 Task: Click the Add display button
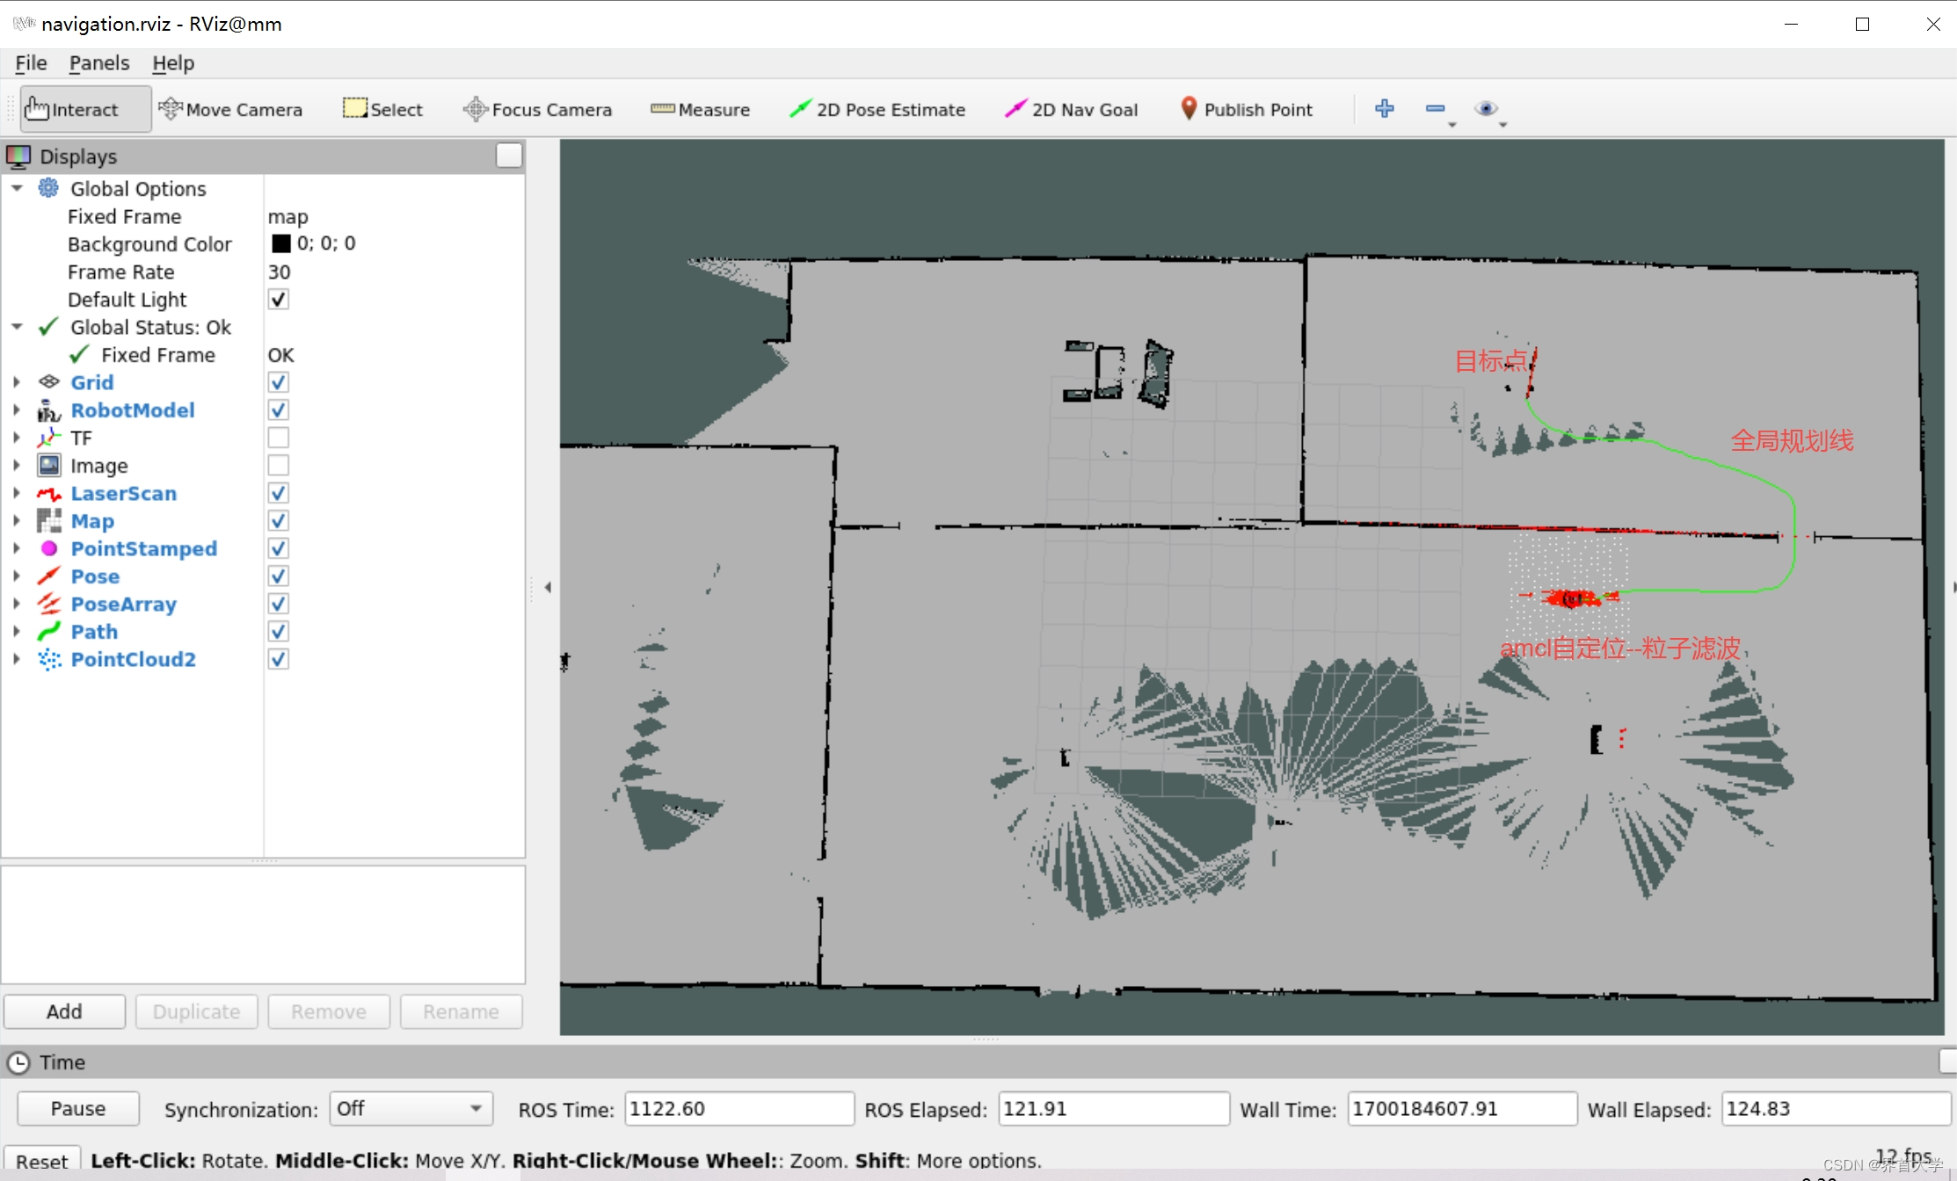click(x=64, y=1012)
